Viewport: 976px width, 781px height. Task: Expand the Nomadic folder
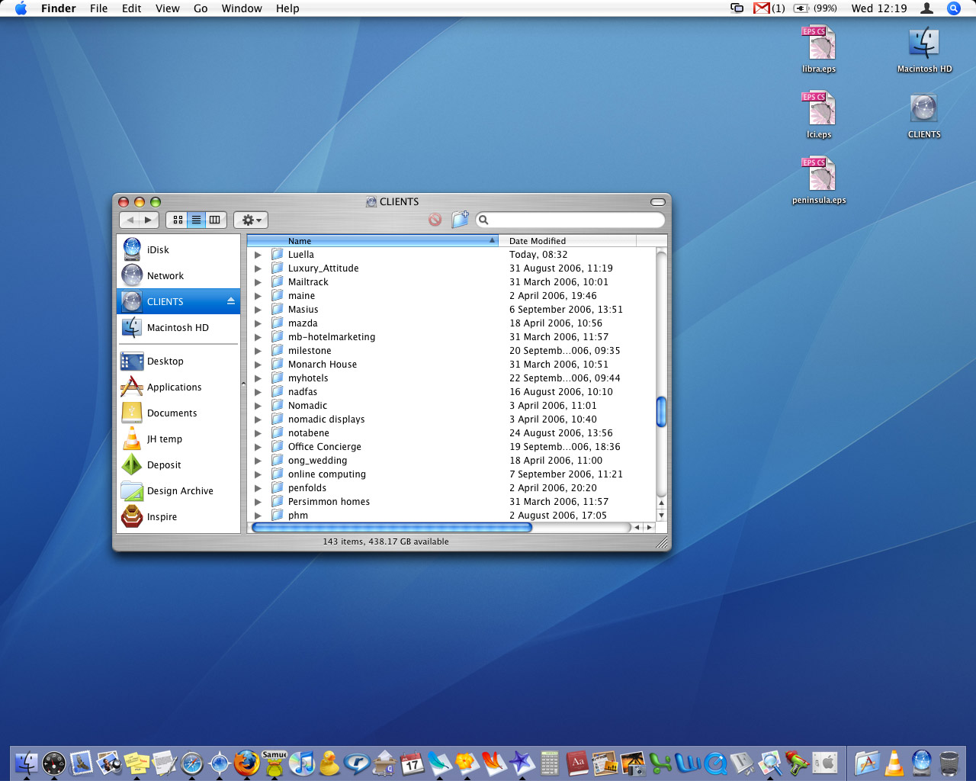point(258,406)
